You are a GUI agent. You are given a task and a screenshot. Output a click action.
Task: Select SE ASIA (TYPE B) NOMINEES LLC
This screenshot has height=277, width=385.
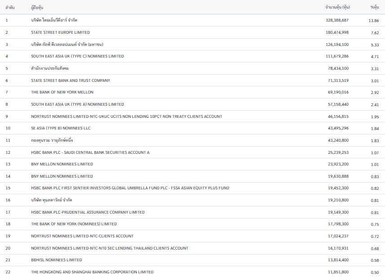[61, 128]
